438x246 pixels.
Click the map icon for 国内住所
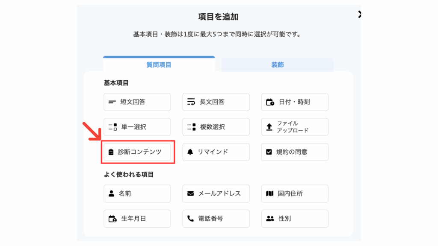269,193
